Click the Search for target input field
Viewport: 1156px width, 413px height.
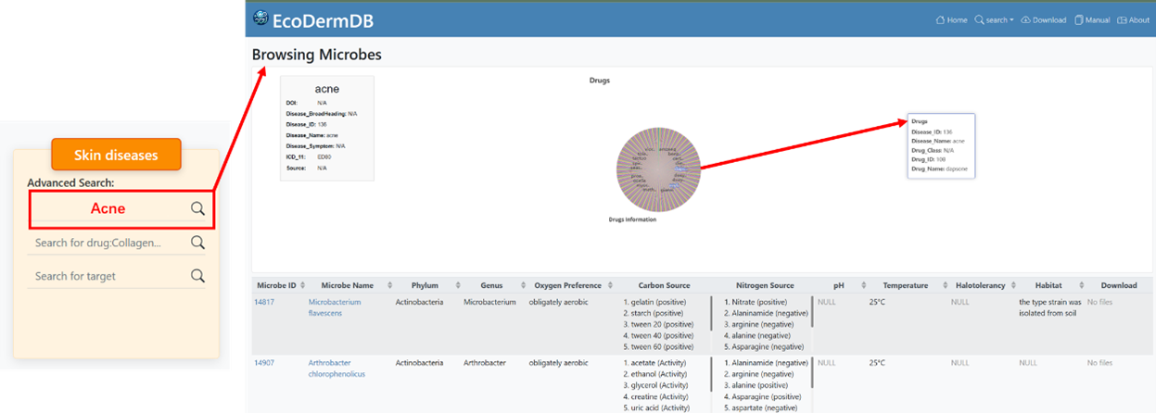click(107, 276)
